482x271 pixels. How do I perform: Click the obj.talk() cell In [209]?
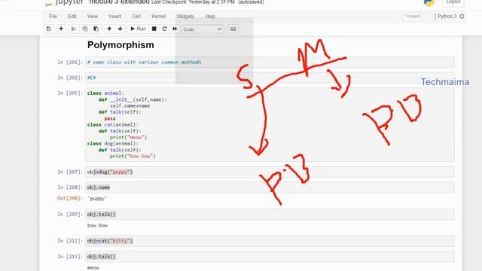[270, 214]
